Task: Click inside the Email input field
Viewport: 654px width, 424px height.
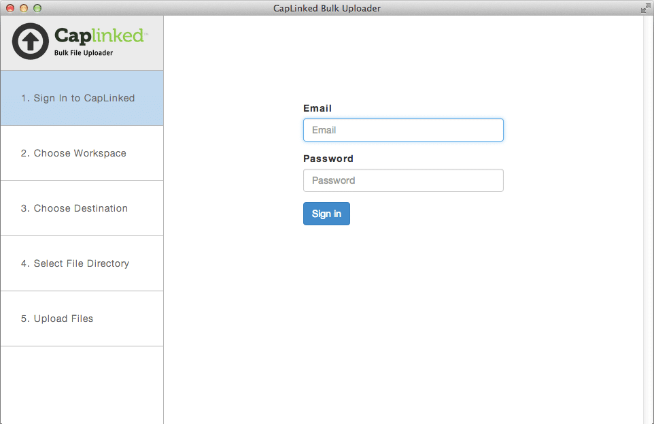Action: [x=402, y=129]
